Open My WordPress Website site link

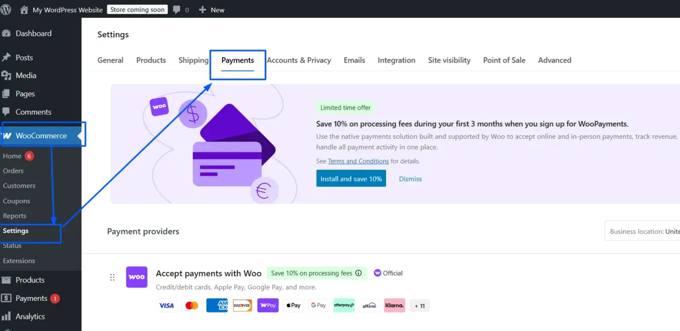(x=68, y=10)
